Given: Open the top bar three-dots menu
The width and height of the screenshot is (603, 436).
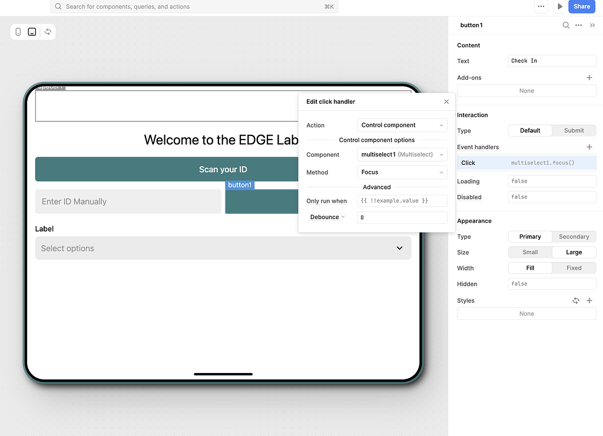Looking at the screenshot, I should pos(541,6).
